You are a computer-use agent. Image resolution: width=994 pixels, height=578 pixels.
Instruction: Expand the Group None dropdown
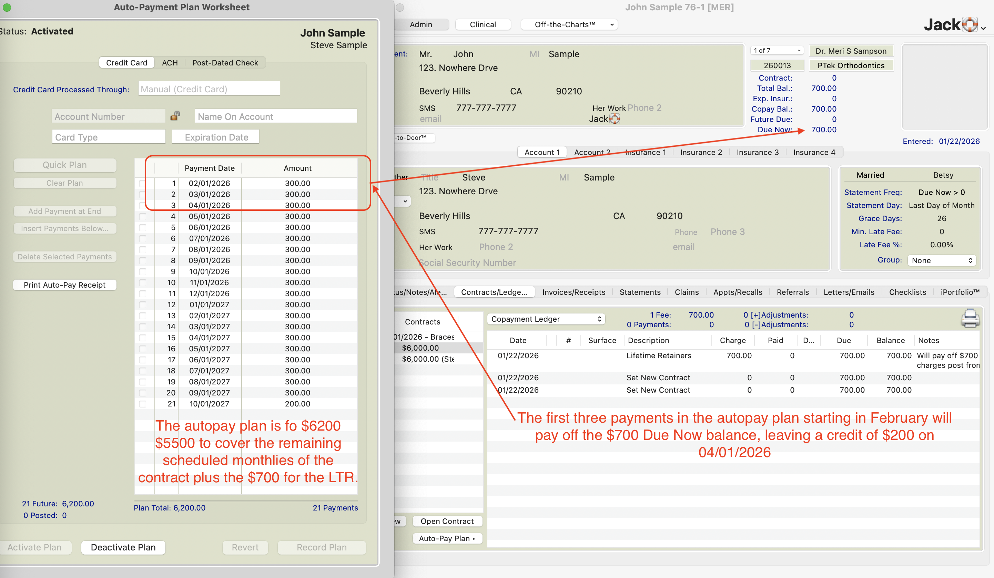click(x=941, y=260)
